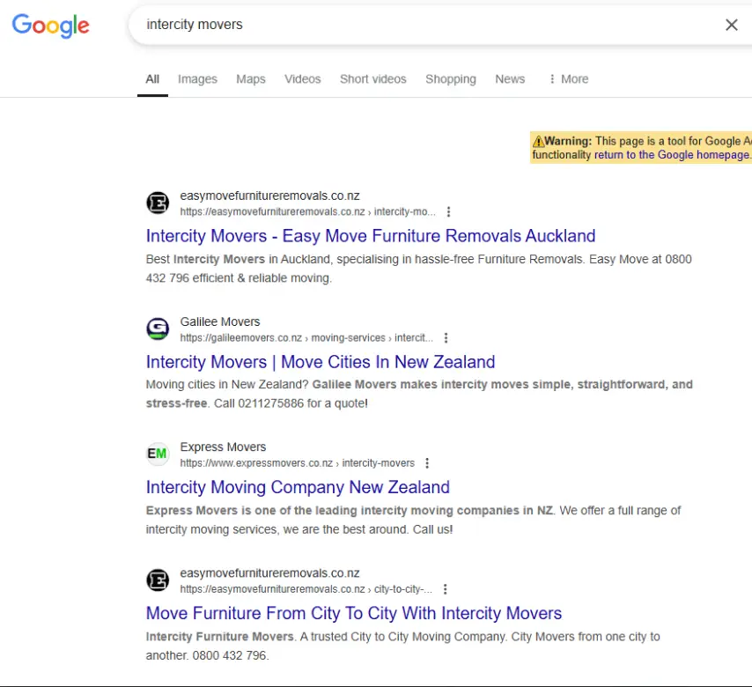
Task: Expand the More search filters menu
Action: [x=569, y=79]
